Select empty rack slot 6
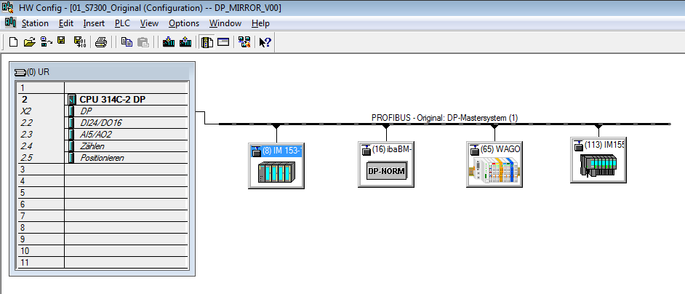685x294 pixels. (x=103, y=204)
